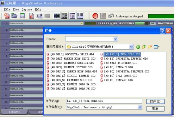174x117 pixels.
Task: Select PICCOLO TRUMPET.GIG file
Action: 73,76
